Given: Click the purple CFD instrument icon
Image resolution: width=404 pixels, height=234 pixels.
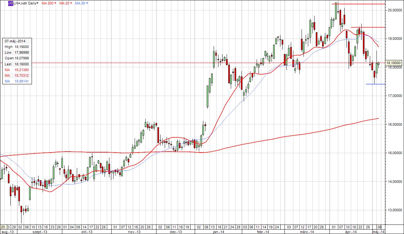Looking at the screenshot, I should click(x=10, y=3).
